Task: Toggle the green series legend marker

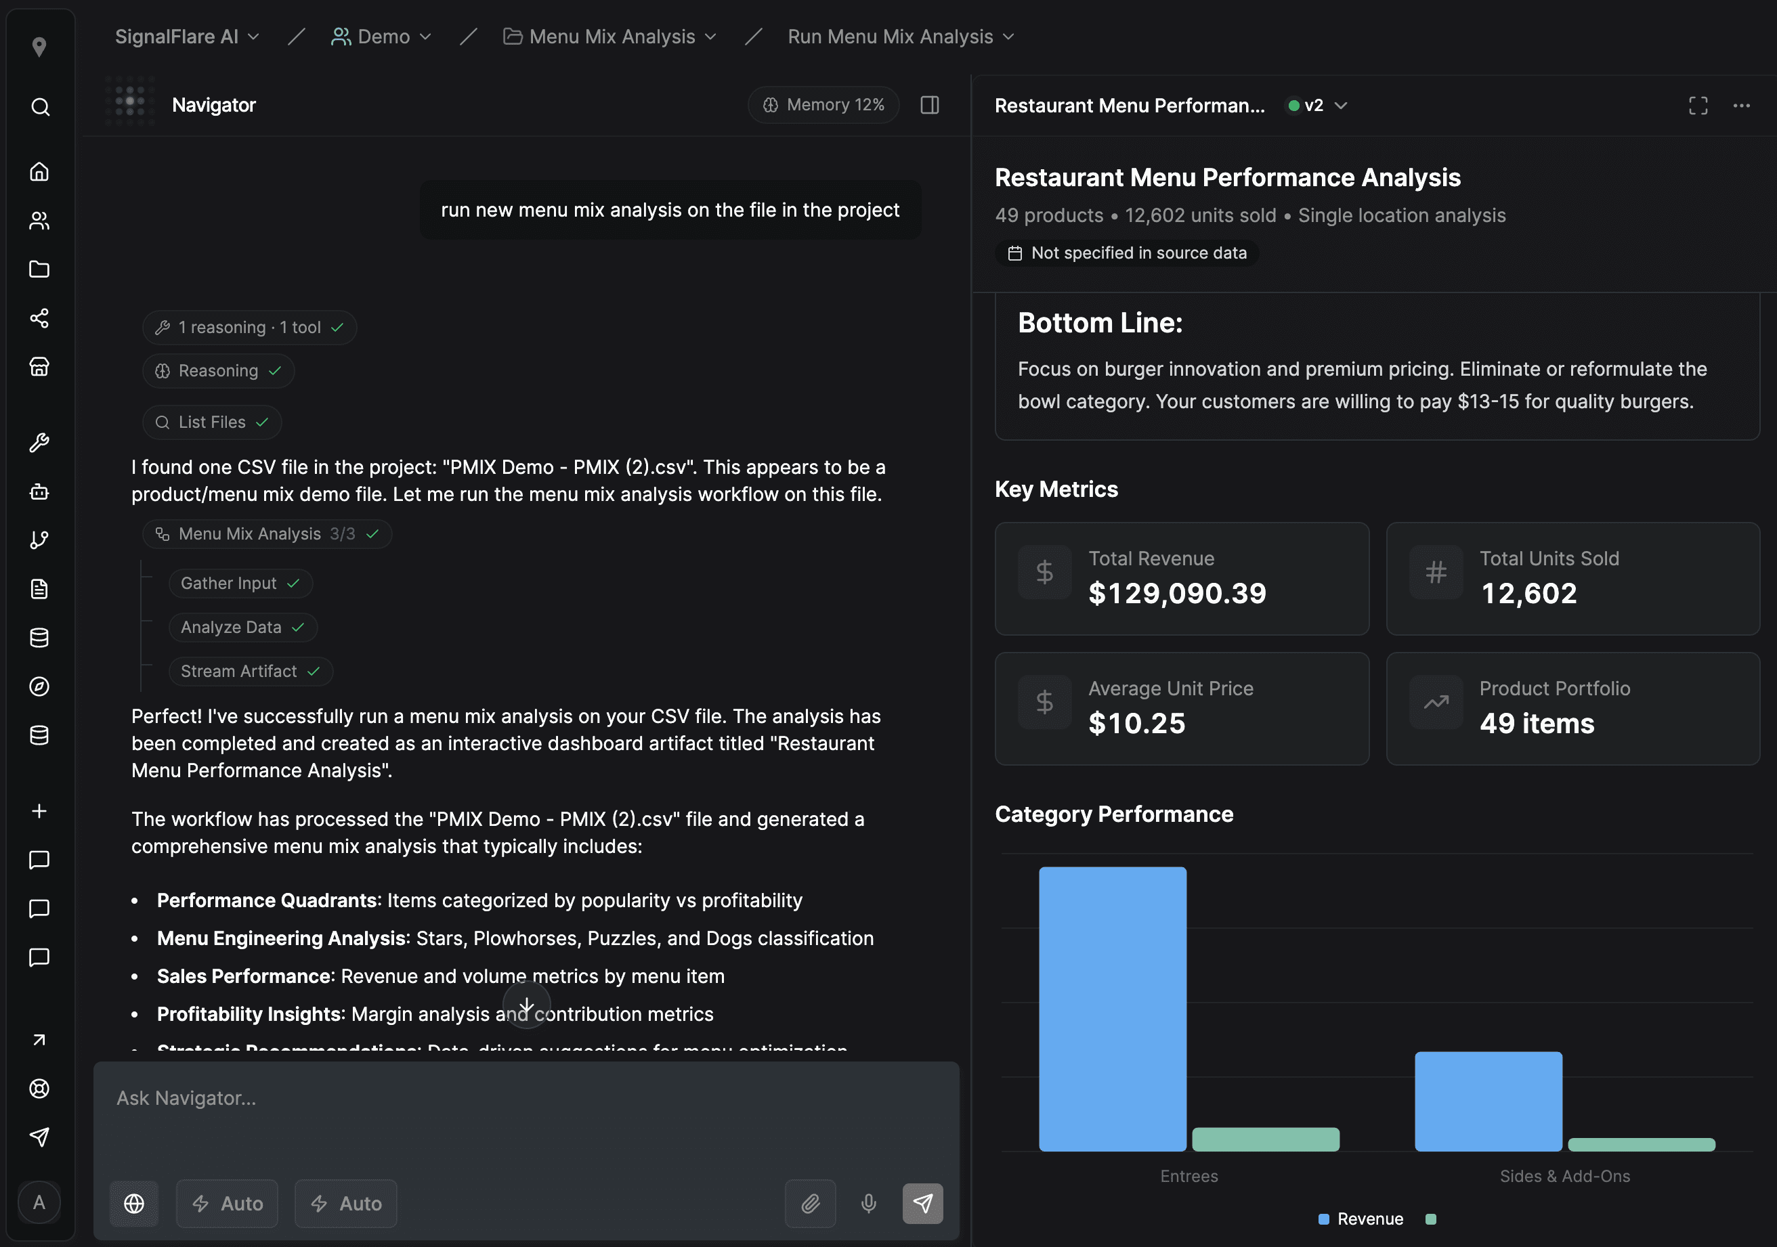Action: click(x=1430, y=1219)
